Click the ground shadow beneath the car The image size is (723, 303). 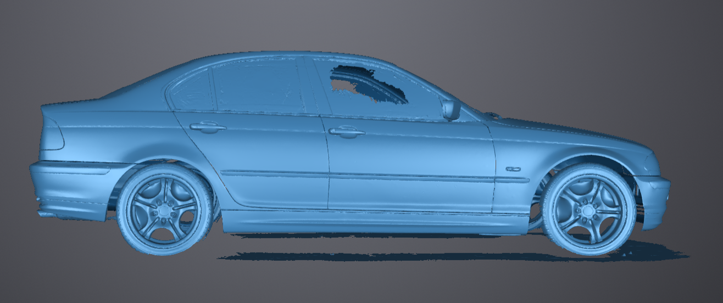click(385, 256)
